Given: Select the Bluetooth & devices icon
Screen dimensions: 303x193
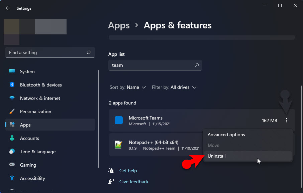Looking at the screenshot, I should [12, 84].
